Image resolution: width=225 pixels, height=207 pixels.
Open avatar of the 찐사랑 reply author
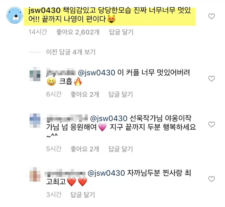(35, 174)
